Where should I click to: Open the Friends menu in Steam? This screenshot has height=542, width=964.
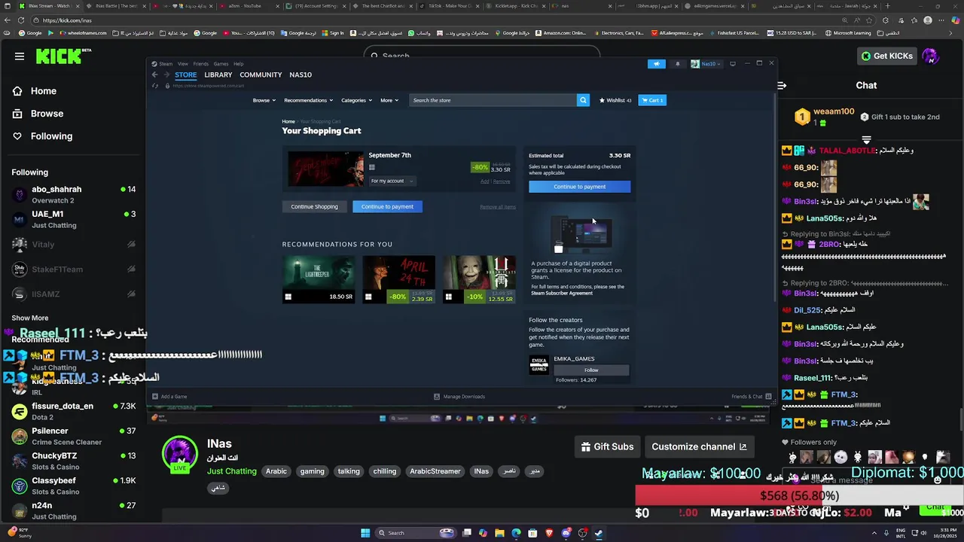[x=201, y=64]
